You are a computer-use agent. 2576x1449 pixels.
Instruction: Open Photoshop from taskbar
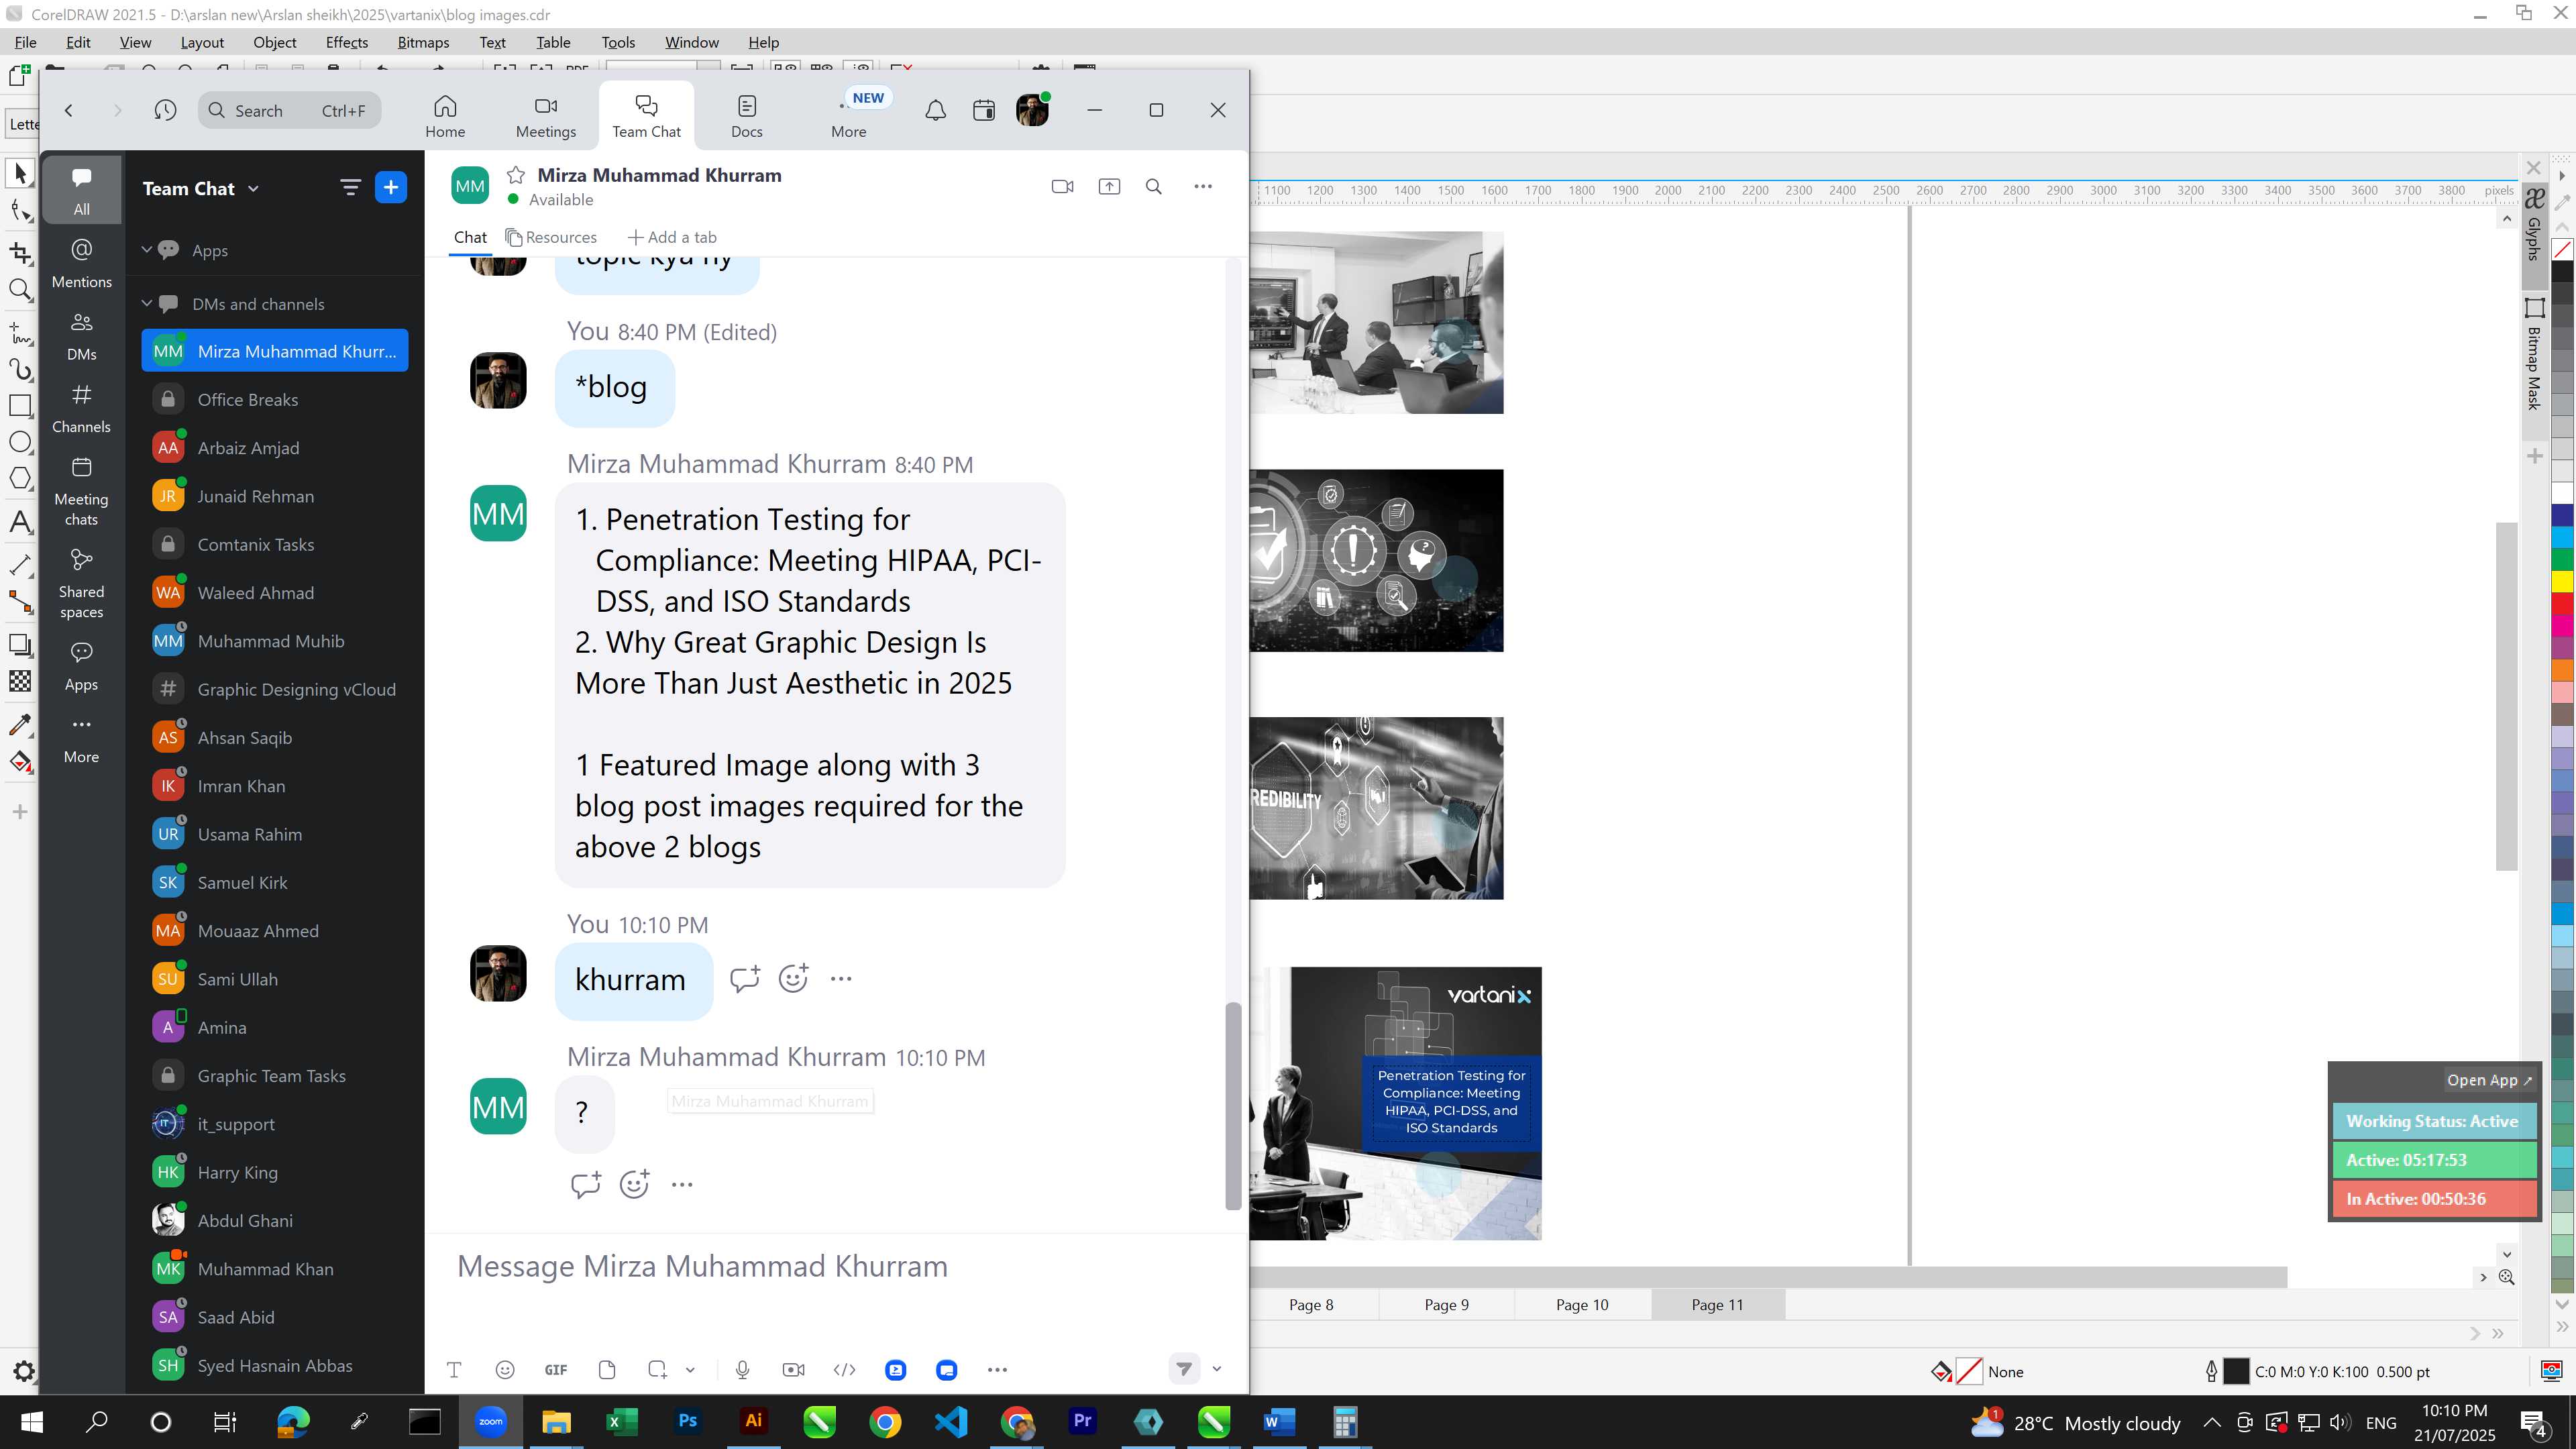(x=688, y=1421)
